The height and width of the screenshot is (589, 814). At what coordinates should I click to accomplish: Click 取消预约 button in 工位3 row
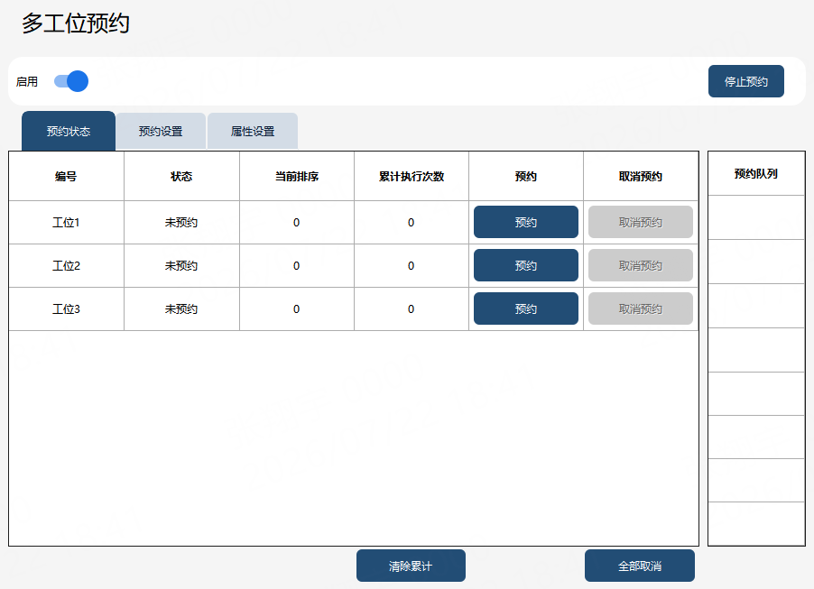pos(641,308)
